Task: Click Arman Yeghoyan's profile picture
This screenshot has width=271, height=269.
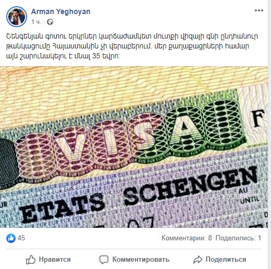Action: tap(17, 17)
